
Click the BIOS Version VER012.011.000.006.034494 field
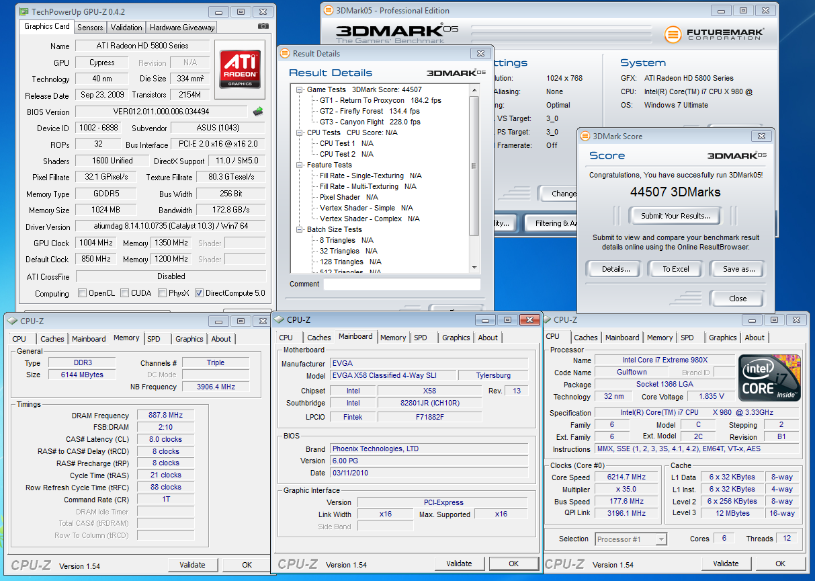161,112
